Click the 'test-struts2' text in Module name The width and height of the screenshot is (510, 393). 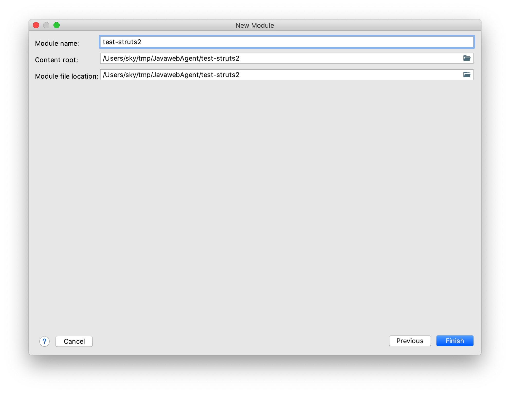point(122,42)
